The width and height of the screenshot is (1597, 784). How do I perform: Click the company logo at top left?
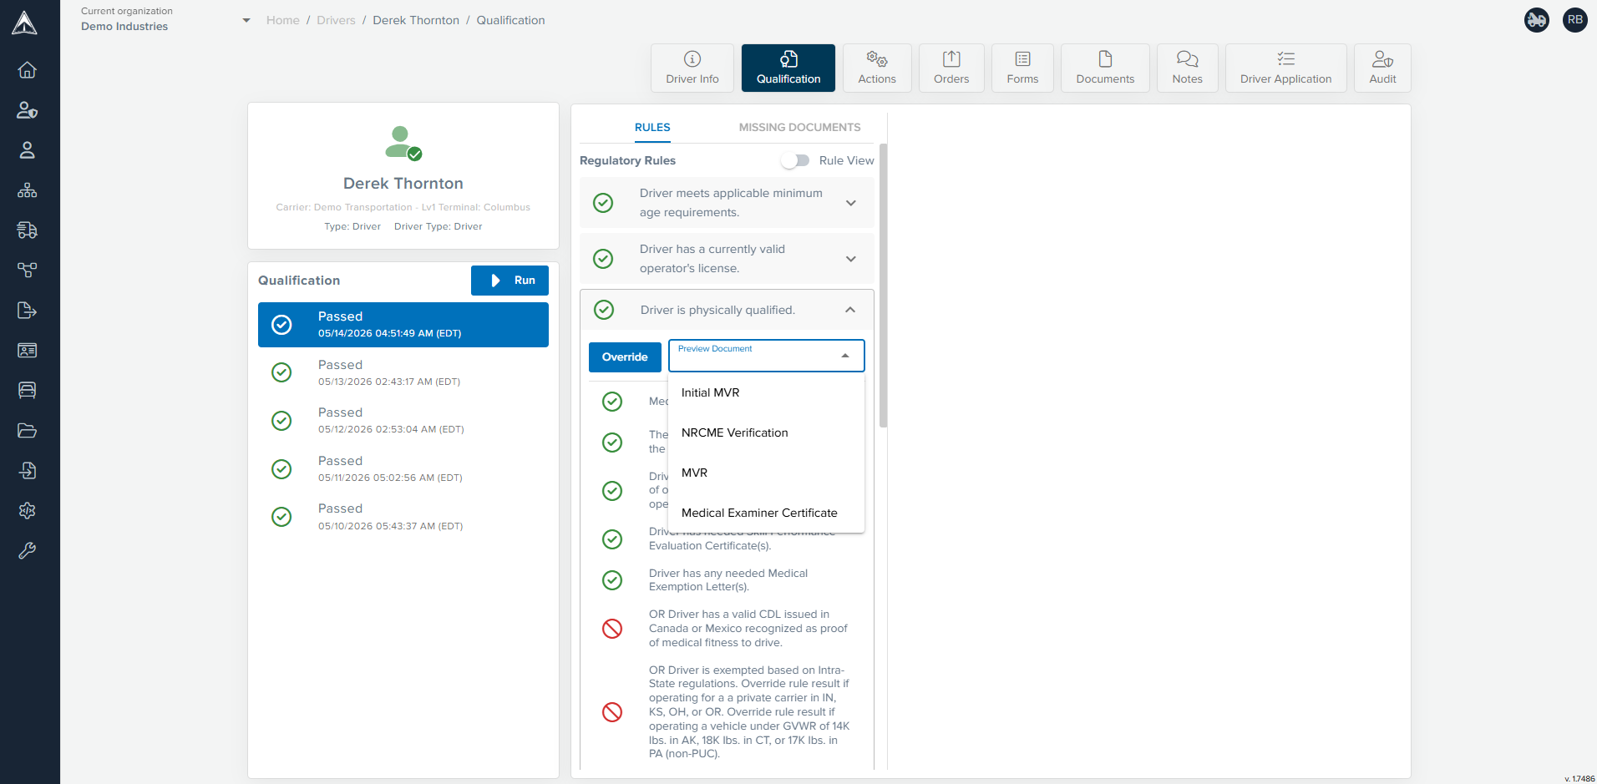[24, 23]
